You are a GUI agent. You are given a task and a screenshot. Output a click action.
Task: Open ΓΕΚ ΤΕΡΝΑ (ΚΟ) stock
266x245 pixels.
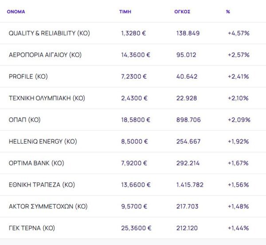[32, 228]
